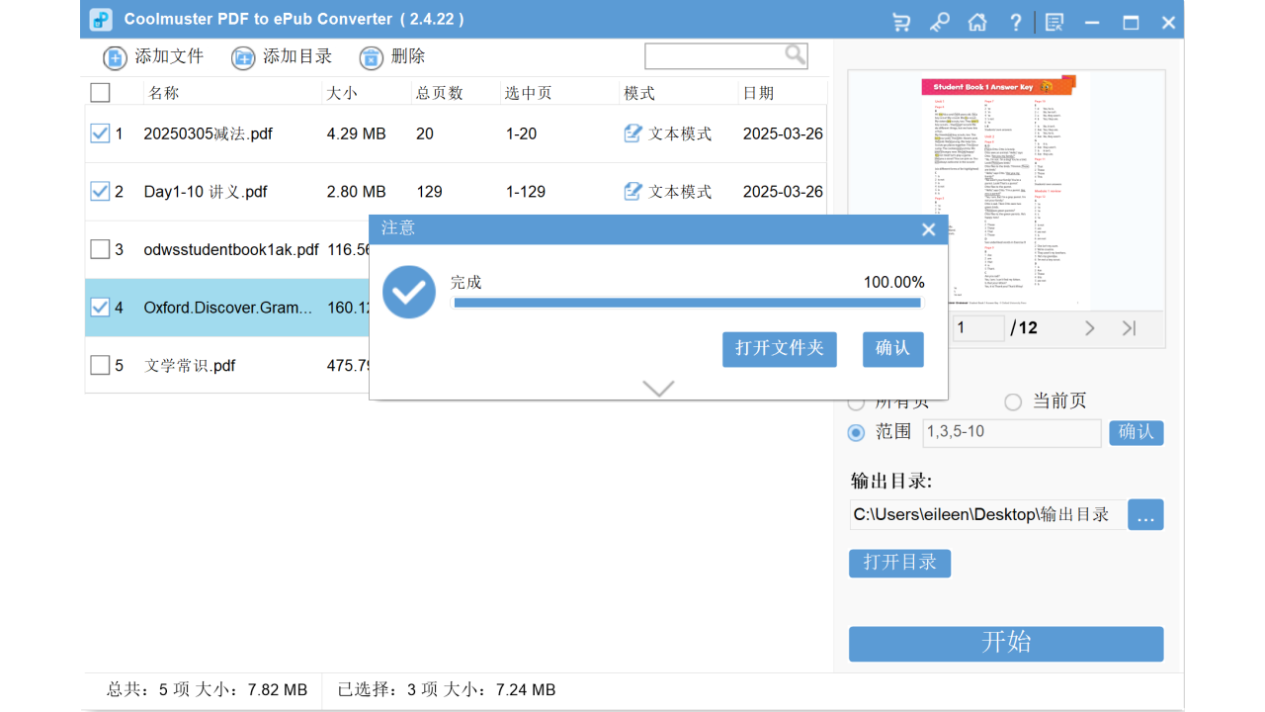Uncheck the checkbox for 20250305减法.pdf
1265x712 pixels.
100,133
